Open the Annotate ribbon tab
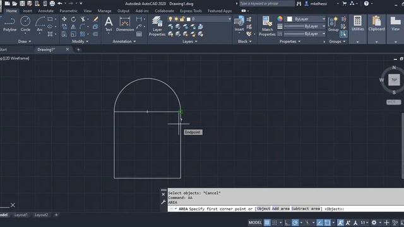Screen dimensions: 404x227 (x=46, y=11)
